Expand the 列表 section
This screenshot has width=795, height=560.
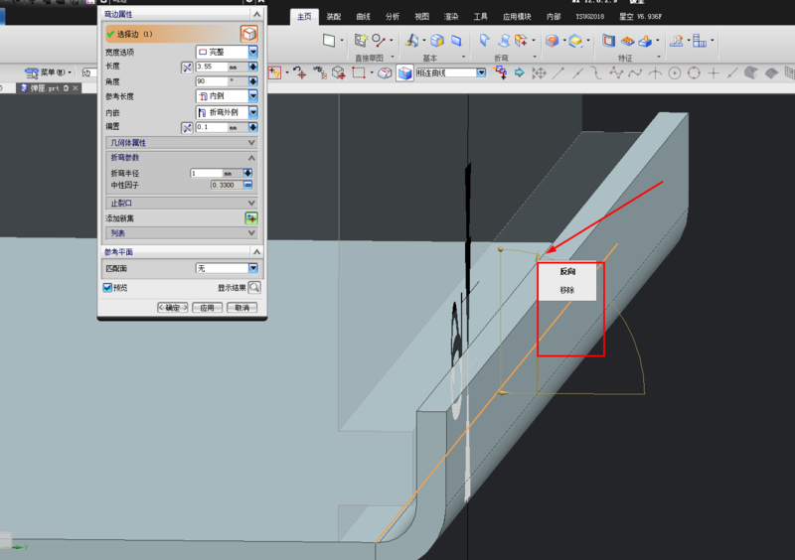[182, 232]
